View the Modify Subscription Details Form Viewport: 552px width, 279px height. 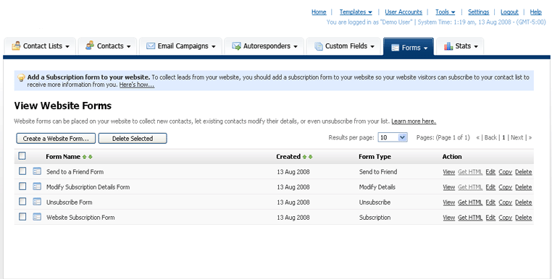coord(449,187)
